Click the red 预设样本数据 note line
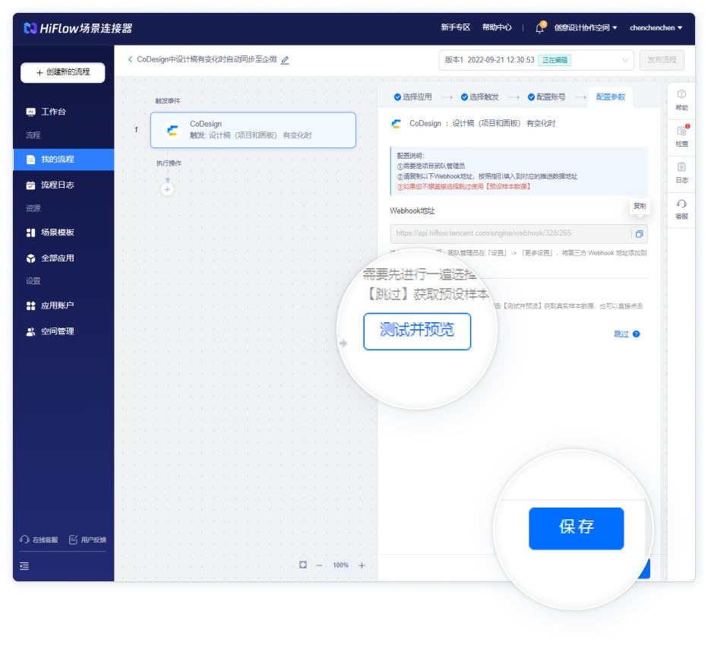The width and height of the screenshot is (711, 652). pos(463,186)
